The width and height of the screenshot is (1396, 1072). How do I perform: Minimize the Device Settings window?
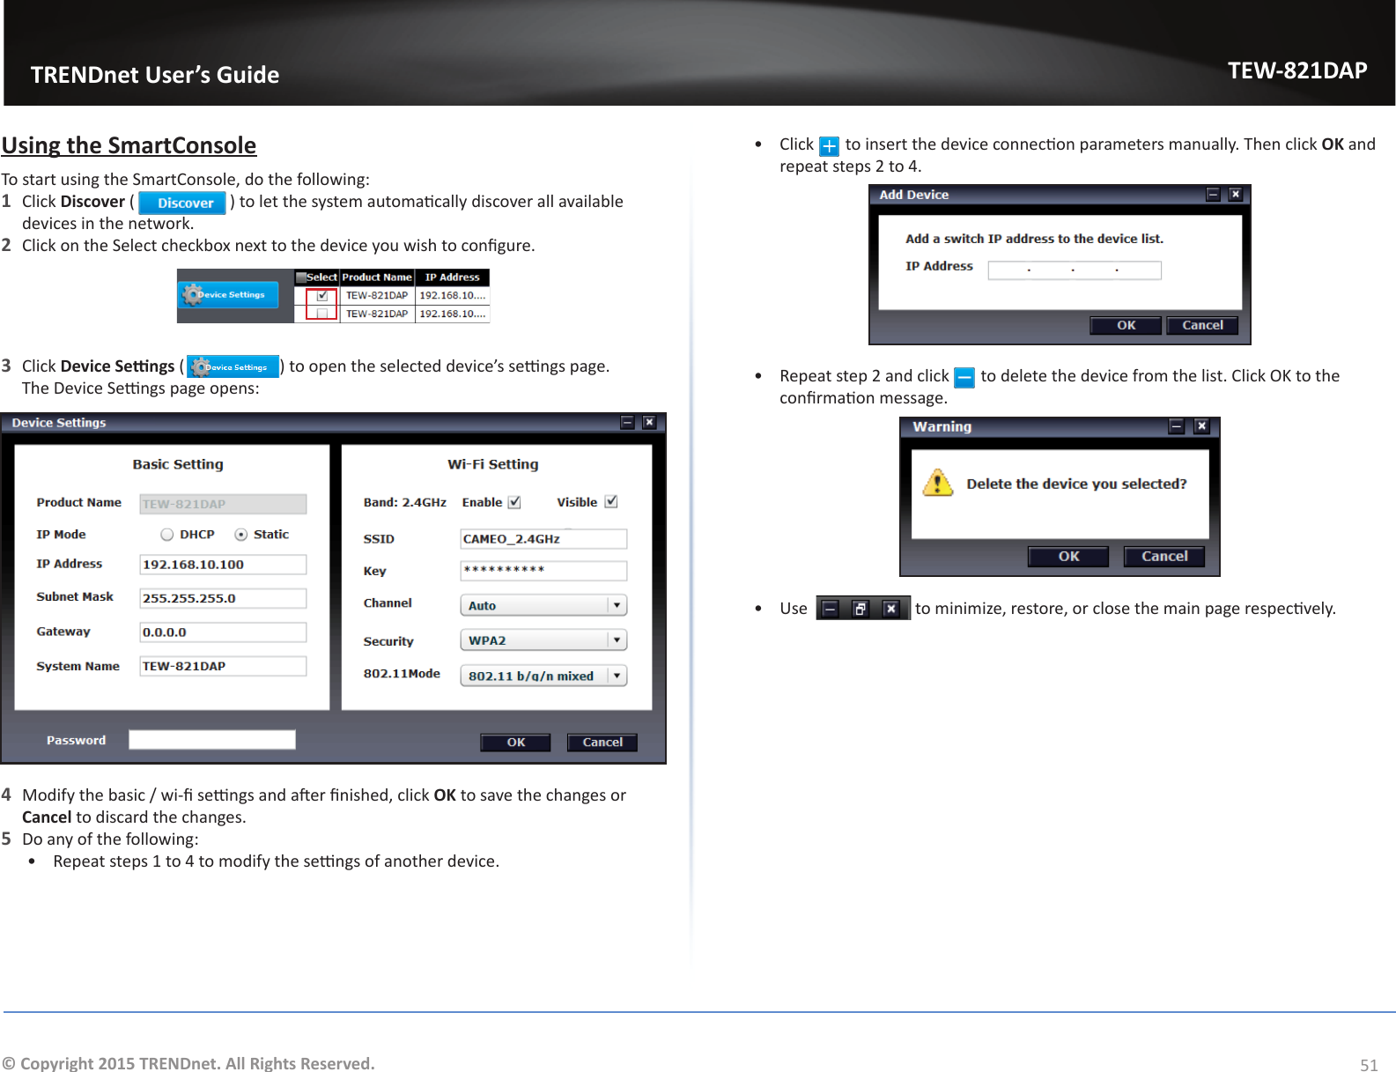pyautogui.click(x=627, y=423)
